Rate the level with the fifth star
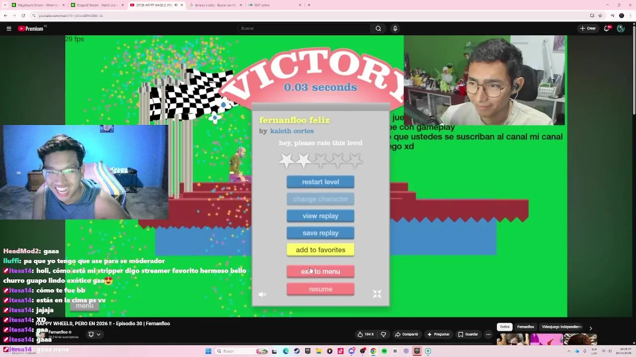 pyautogui.click(x=354, y=160)
